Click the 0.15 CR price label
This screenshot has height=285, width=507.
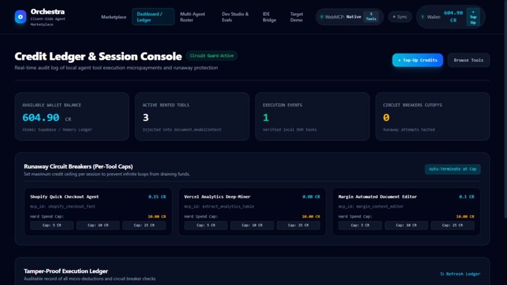157,197
